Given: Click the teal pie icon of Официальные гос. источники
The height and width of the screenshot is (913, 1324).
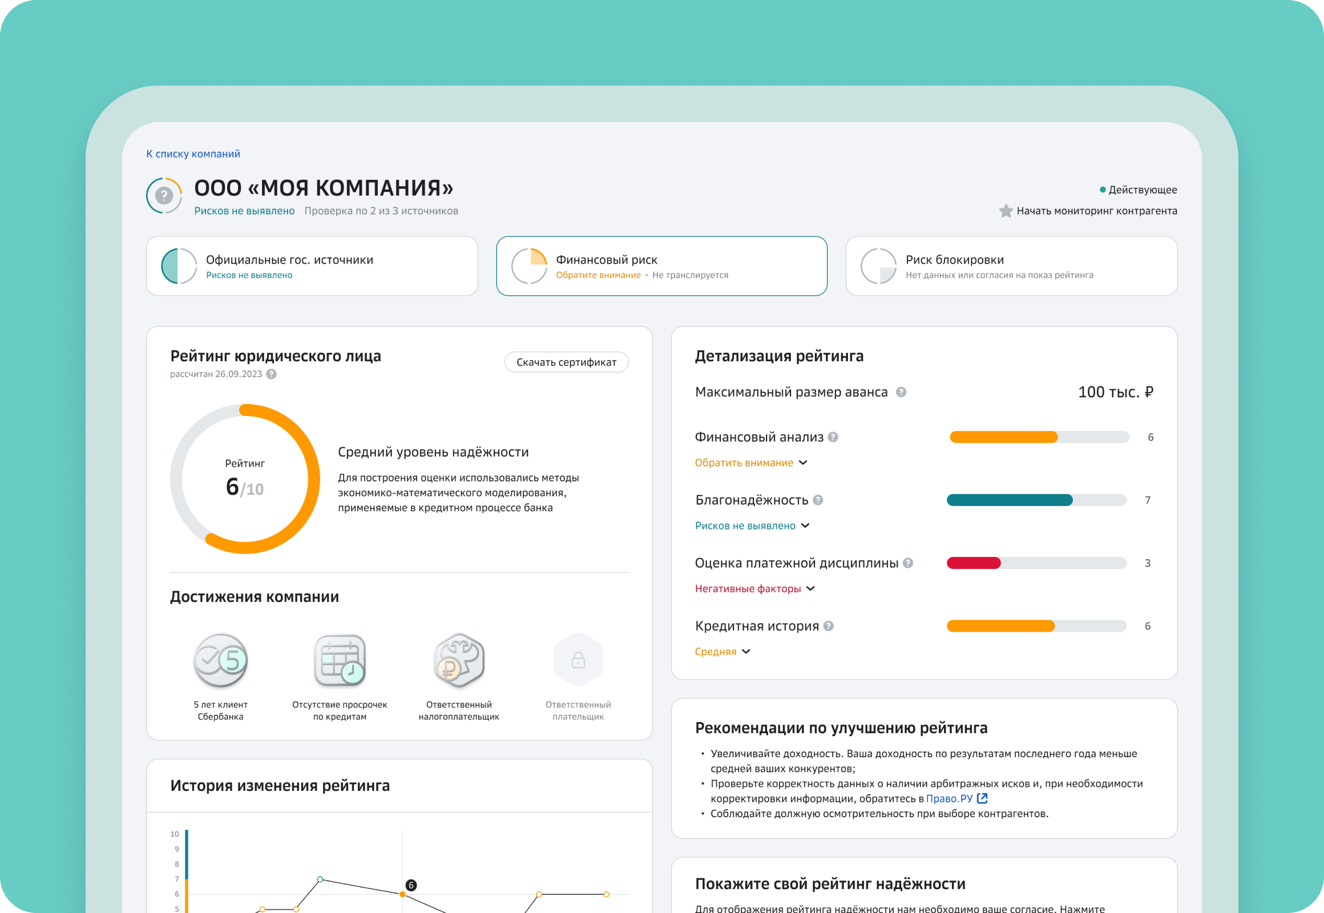Looking at the screenshot, I should 179,266.
